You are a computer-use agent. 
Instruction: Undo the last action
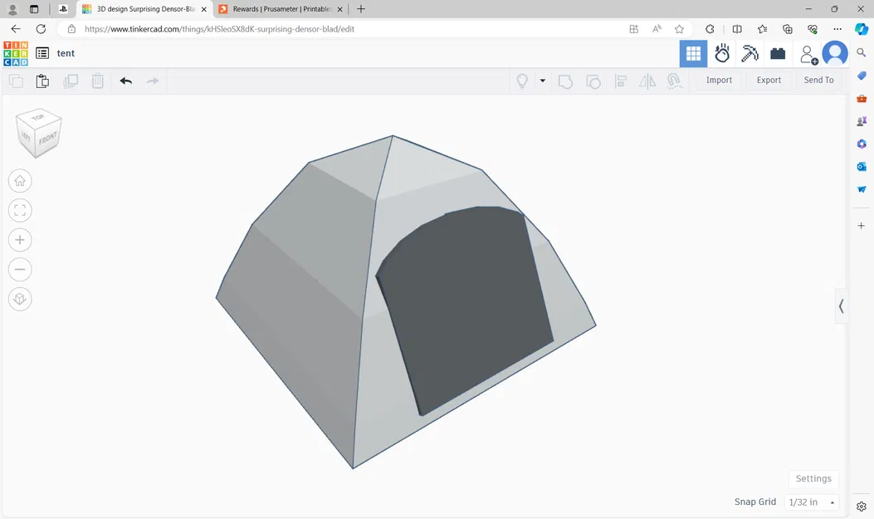click(125, 81)
